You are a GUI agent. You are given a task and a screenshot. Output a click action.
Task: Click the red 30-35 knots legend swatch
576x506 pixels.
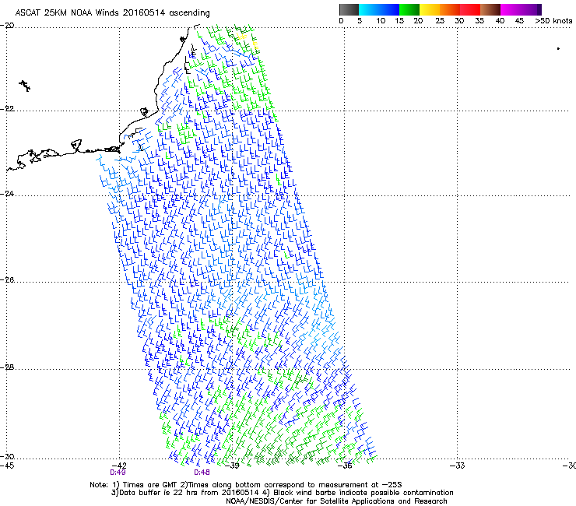(470, 9)
